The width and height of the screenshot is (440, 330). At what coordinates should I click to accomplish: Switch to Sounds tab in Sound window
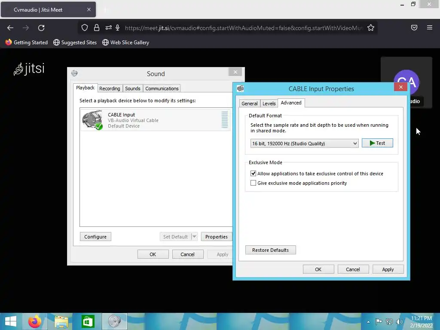132,89
